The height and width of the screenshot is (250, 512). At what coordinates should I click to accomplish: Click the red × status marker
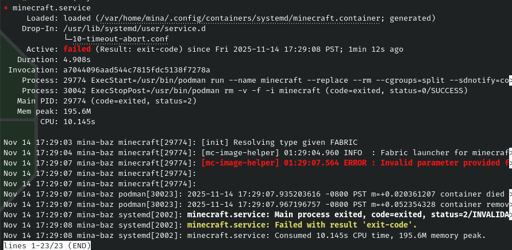(6, 8)
